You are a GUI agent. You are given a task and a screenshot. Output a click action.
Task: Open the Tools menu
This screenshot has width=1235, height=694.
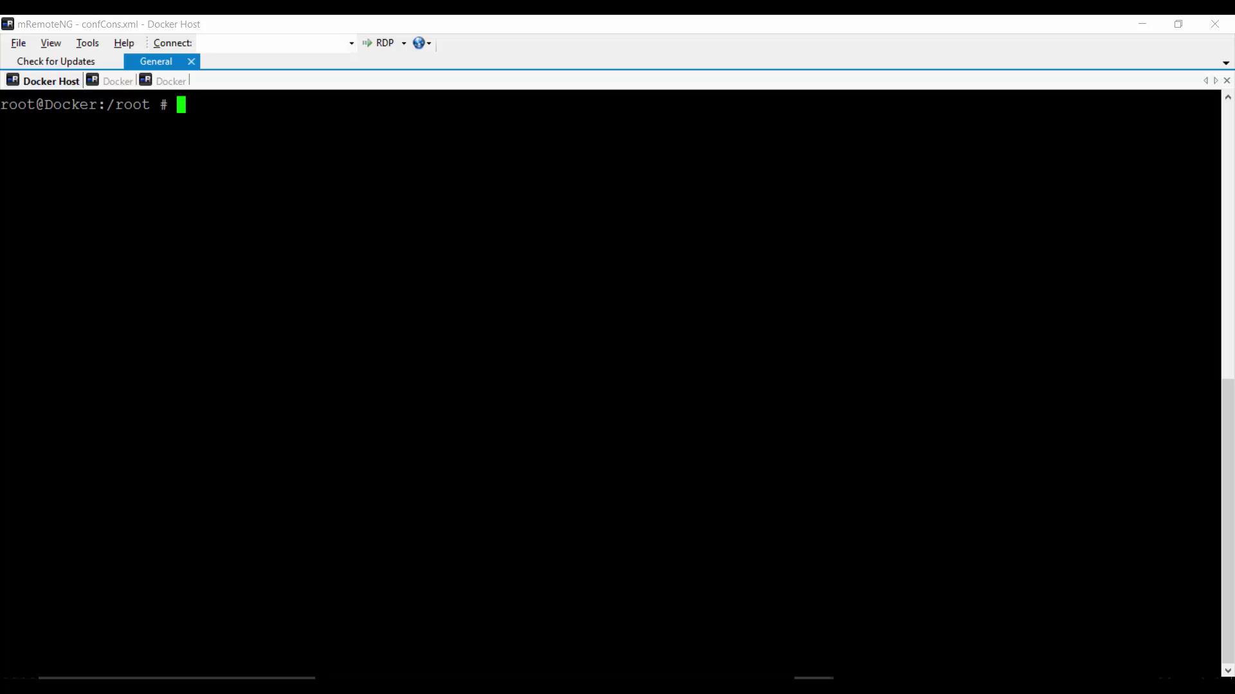point(87,43)
